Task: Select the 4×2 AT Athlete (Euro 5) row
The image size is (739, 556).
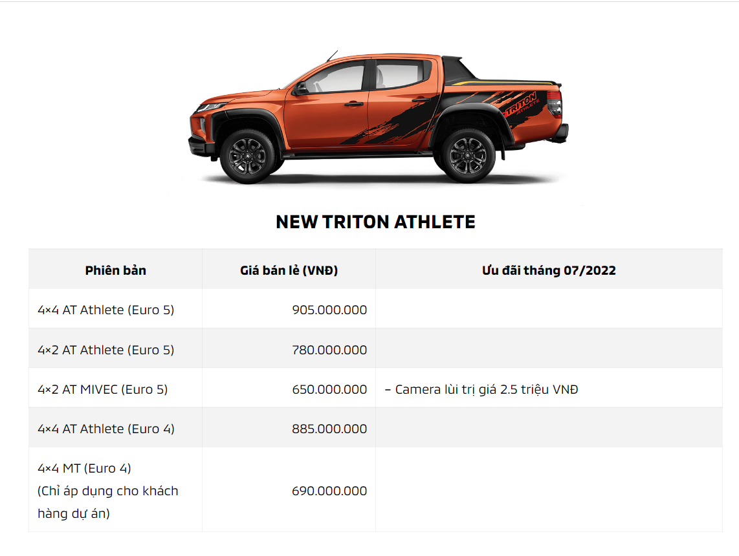Action: tap(375, 349)
